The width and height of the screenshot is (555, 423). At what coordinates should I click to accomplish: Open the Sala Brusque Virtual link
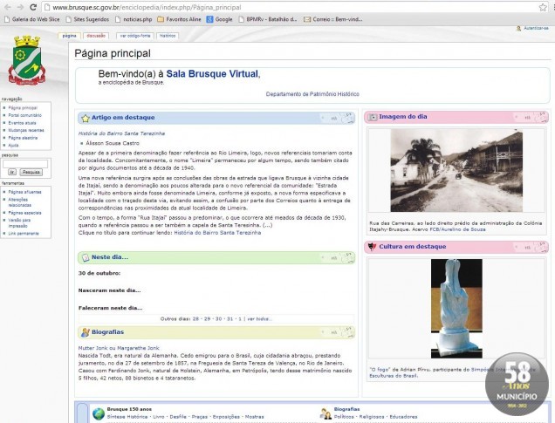coord(212,74)
